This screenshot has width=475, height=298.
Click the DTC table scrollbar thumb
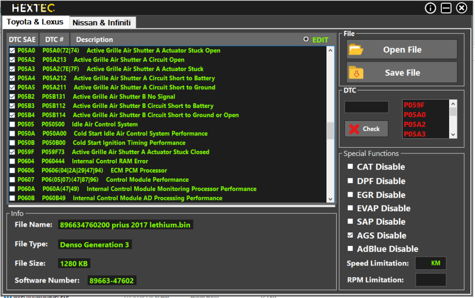point(330,131)
